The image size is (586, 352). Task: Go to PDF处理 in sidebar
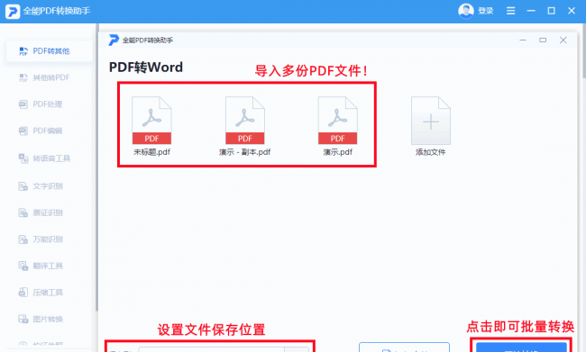click(x=41, y=104)
